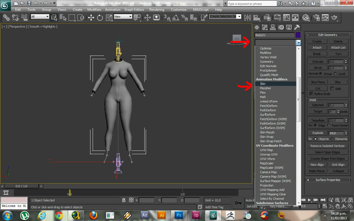Open the Graph Editors menu
354x221 pixels.
[x=134, y=9]
